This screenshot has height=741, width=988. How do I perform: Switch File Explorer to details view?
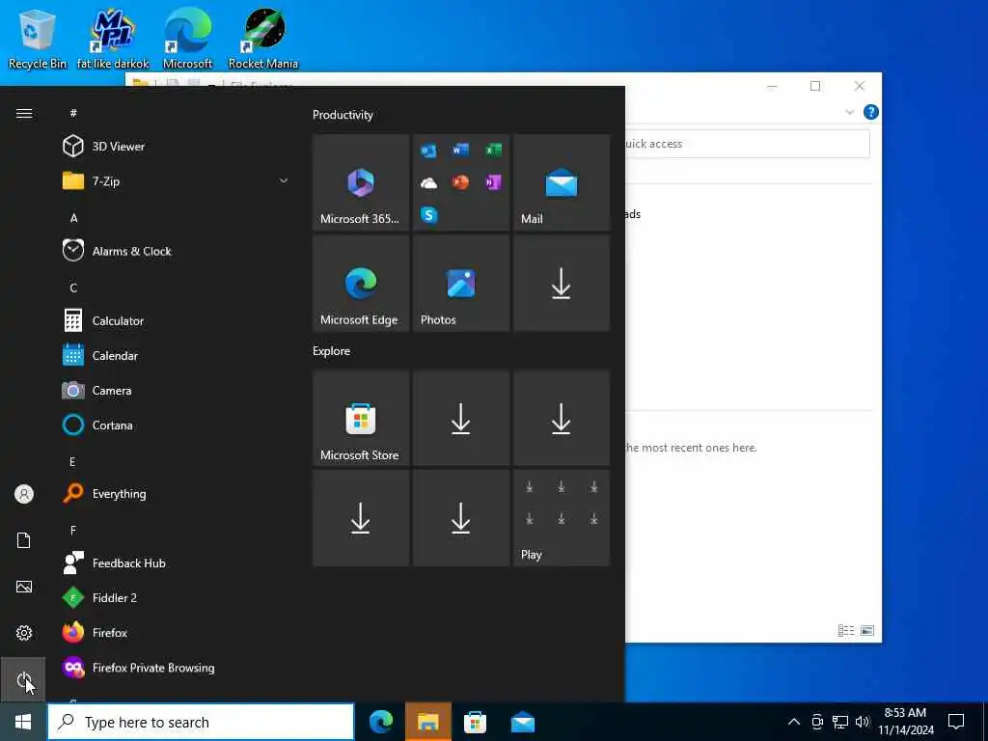pos(845,631)
